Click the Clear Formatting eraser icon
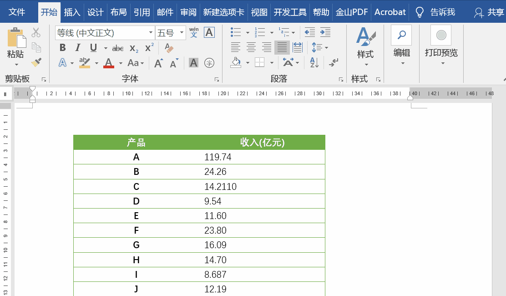 pyautogui.click(x=169, y=48)
